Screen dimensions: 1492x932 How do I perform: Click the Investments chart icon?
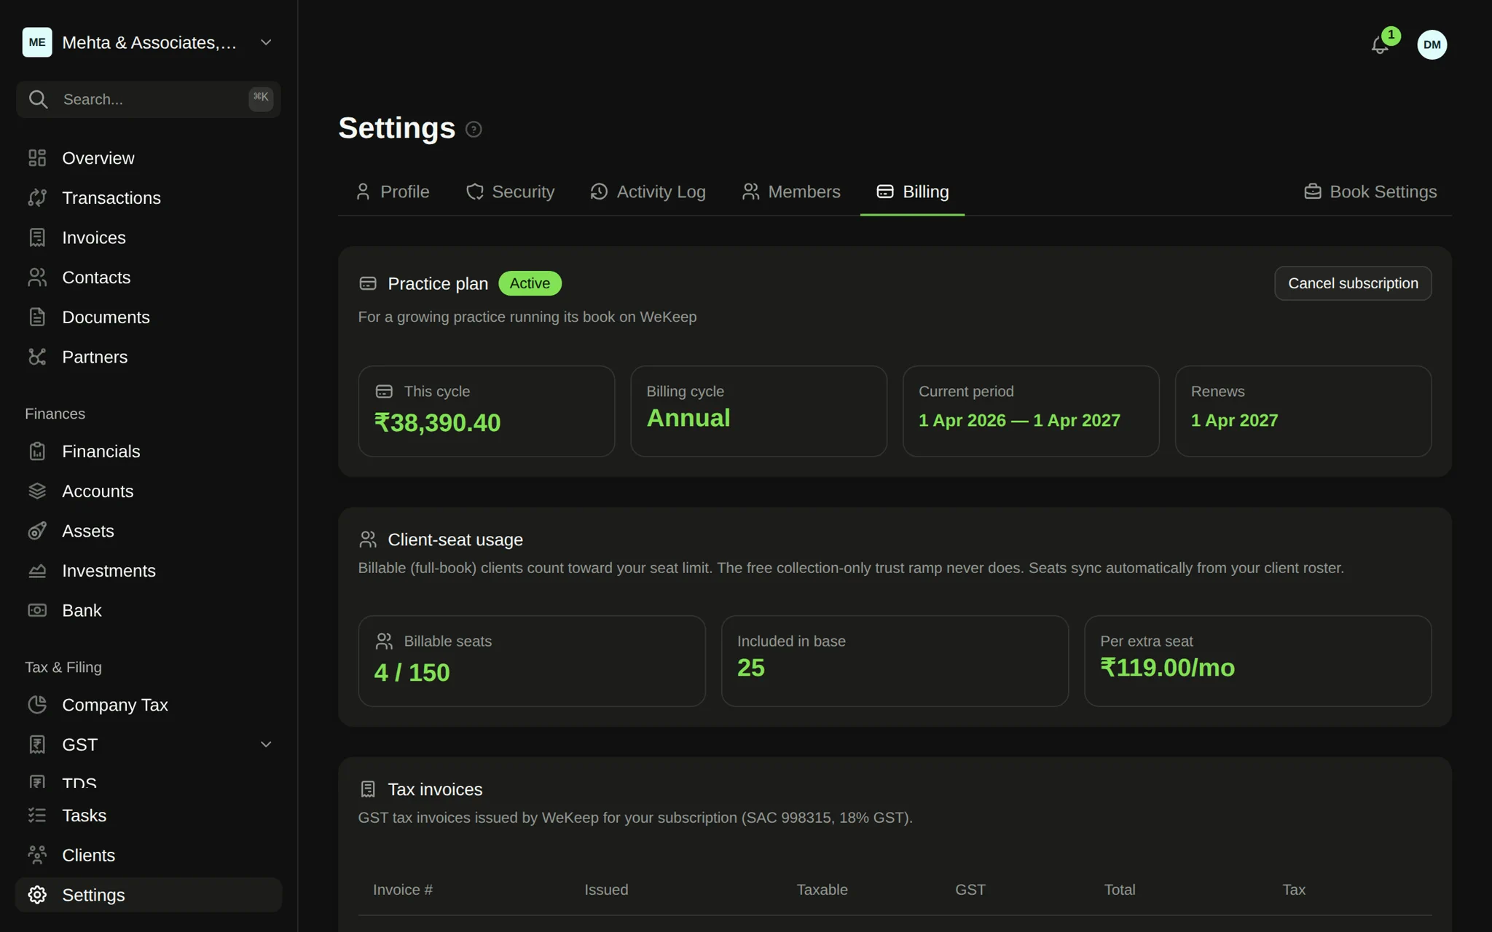tap(37, 571)
